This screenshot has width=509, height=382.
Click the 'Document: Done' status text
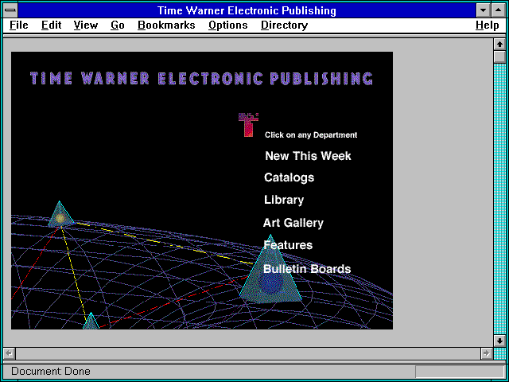point(51,372)
